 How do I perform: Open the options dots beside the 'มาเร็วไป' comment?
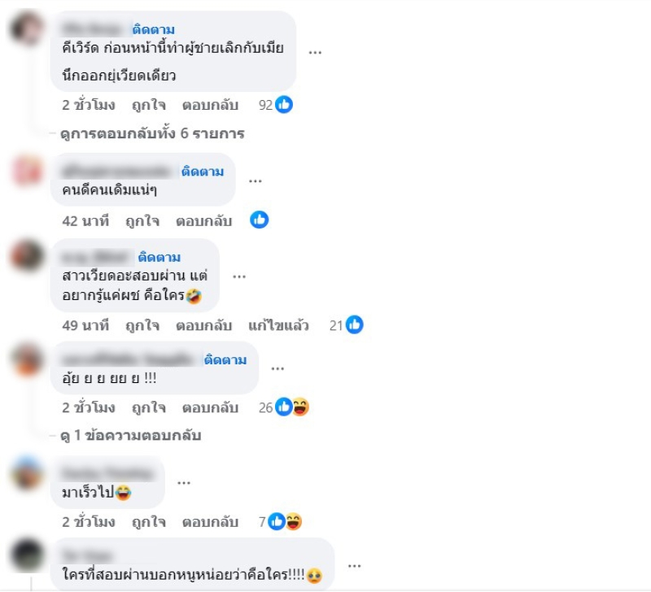(184, 483)
